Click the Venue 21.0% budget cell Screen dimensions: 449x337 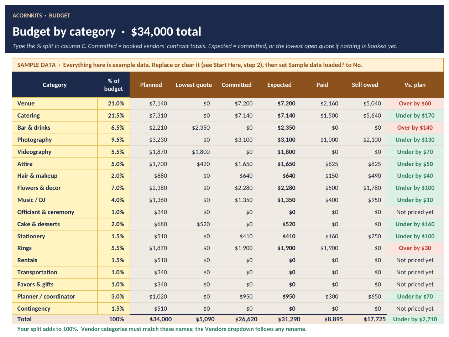pos(114,104)
